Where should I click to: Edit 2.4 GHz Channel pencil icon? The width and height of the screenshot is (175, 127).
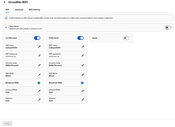point(39,100)
